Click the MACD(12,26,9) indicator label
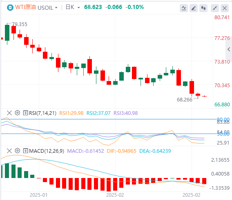 [47, 151]
